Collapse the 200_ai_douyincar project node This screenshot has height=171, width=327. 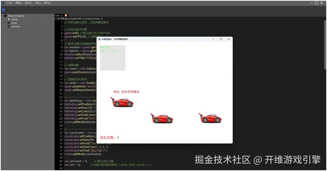click(x=2, y=16)
